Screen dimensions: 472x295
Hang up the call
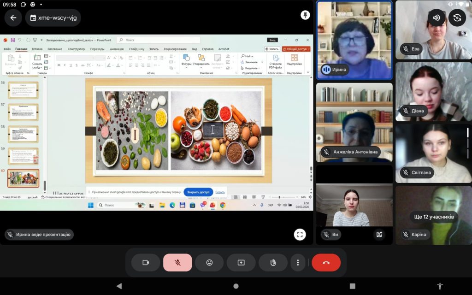point(326,262)
